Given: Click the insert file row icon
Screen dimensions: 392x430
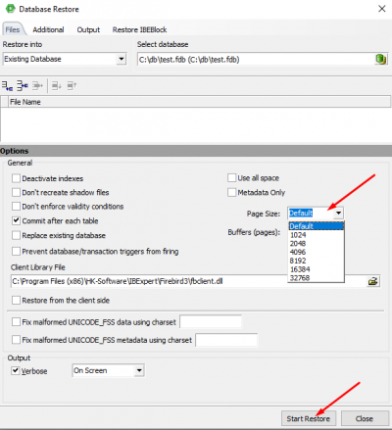Looking at the screenshot, I should [x=23, y=86].
